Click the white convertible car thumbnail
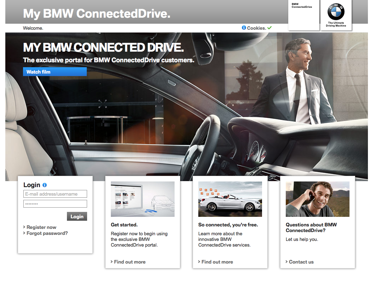The width and height of the screenshot is (375, 283). (x=230, y=199)
